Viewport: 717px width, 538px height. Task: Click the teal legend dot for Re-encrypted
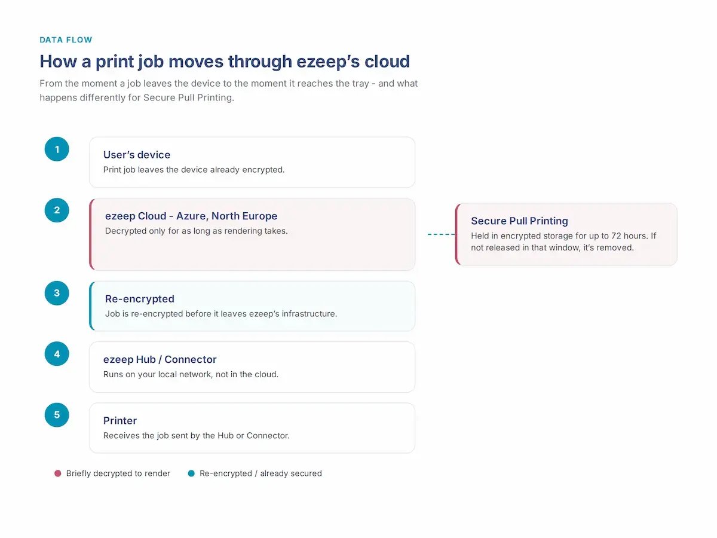(x=191, y=473)
